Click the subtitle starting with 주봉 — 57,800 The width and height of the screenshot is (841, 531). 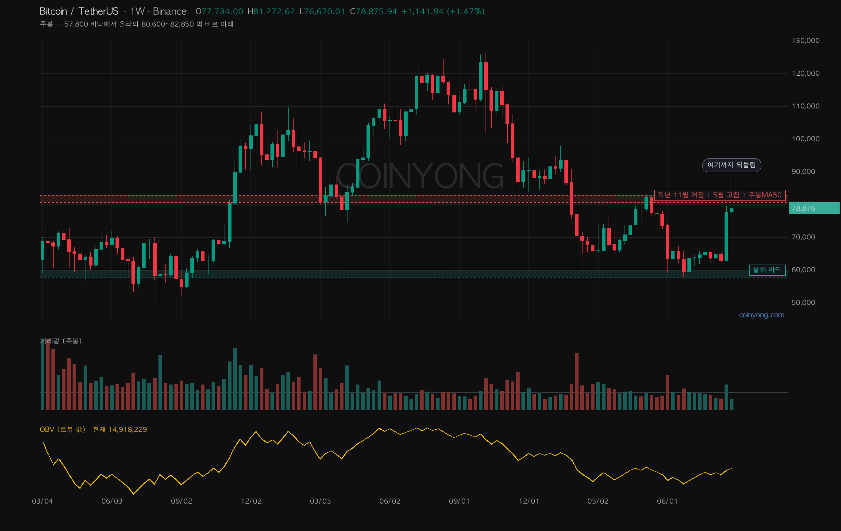coord(137,24)
